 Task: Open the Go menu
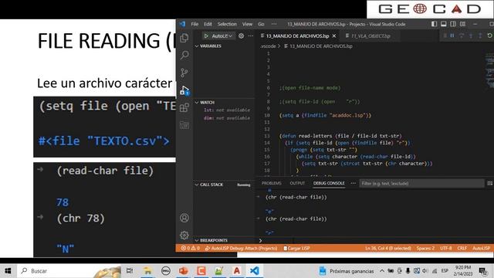[261, 24]
